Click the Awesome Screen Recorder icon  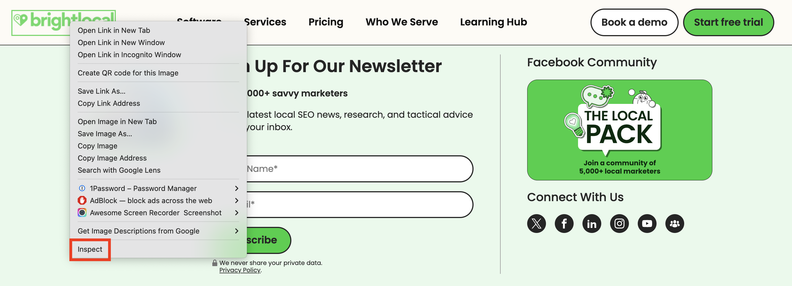point(82,212)
